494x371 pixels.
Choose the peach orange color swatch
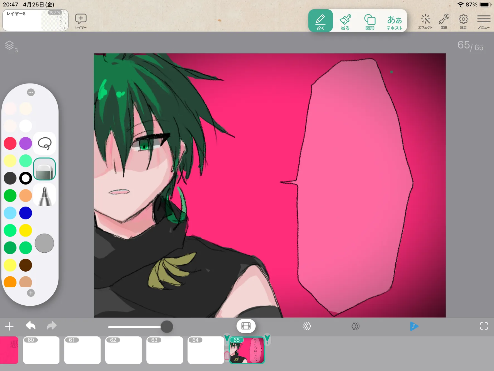pyautogui.click(x=26, y=195)
